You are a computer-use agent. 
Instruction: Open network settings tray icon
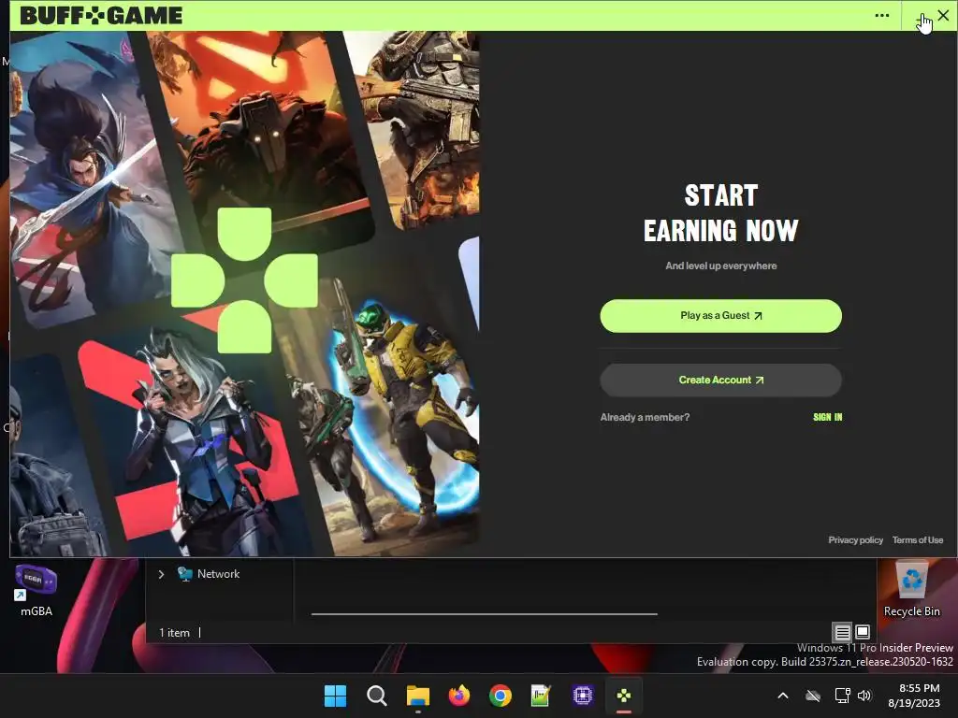click(x=843, y=696)
